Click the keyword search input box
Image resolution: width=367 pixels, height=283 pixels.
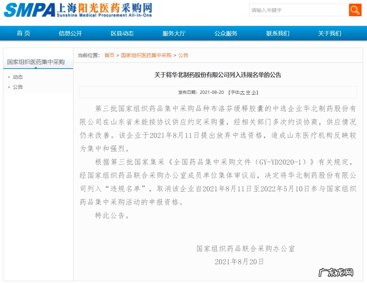click(298, 10)
